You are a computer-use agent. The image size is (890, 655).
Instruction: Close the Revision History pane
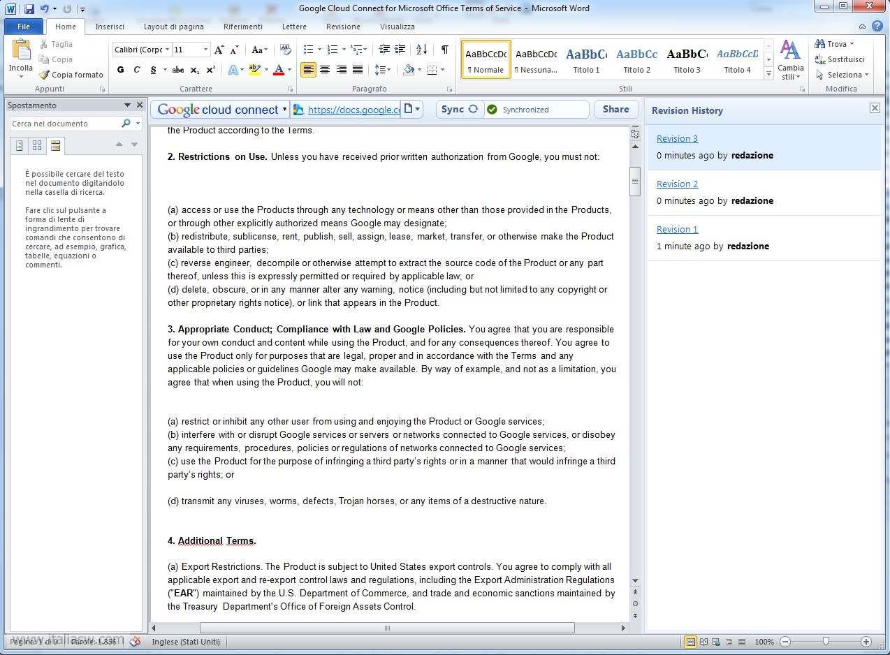click(875, 108)
